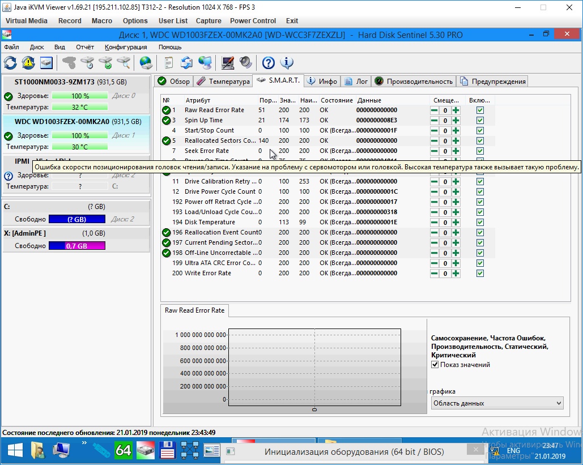Open the Power Control menu of iKVM Viewer
Image resolution: width=583 pixels, height=465 pixels.
coord(253,21)
